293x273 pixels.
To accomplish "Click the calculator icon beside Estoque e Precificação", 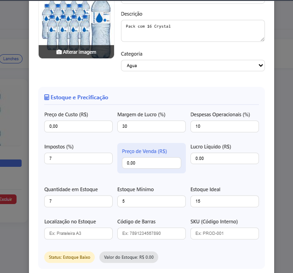I will 46,97.
